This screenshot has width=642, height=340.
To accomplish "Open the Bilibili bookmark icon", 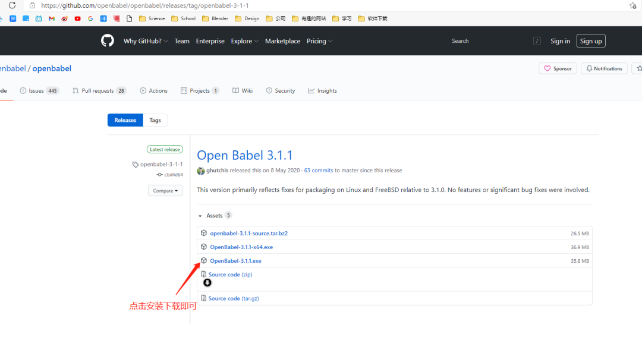I will pos(39,18).
